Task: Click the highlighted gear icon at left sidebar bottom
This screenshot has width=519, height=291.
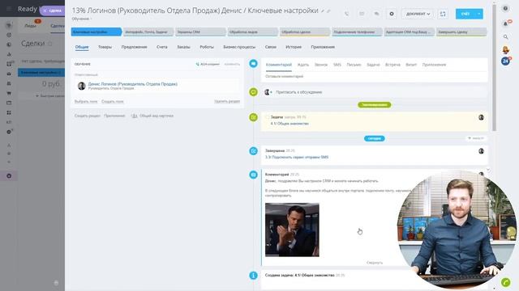Action: [x=9, y=176]
